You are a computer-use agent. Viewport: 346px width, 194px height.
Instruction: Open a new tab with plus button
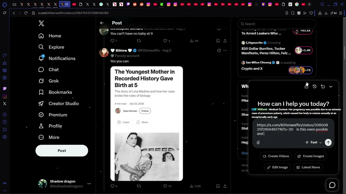309,4
